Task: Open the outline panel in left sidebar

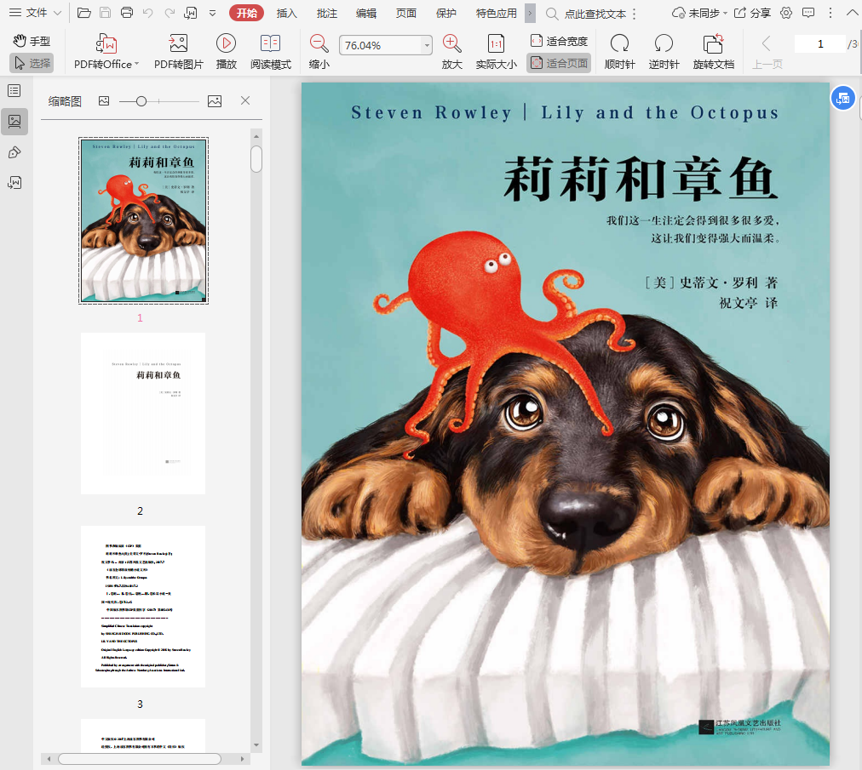Action: pyautogui.click(x=14, y=91)
